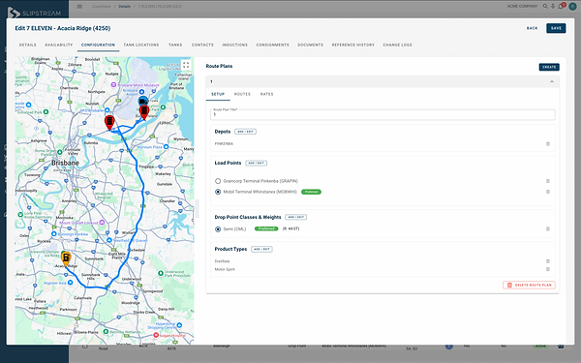Select the Semi (CML) radio button
The image size is (581, 363).
(x=218, y=229)
